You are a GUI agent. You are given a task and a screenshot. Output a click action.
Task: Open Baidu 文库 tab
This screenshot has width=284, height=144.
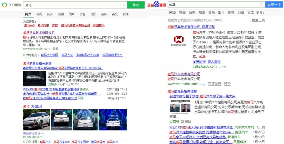coord(251,13)
